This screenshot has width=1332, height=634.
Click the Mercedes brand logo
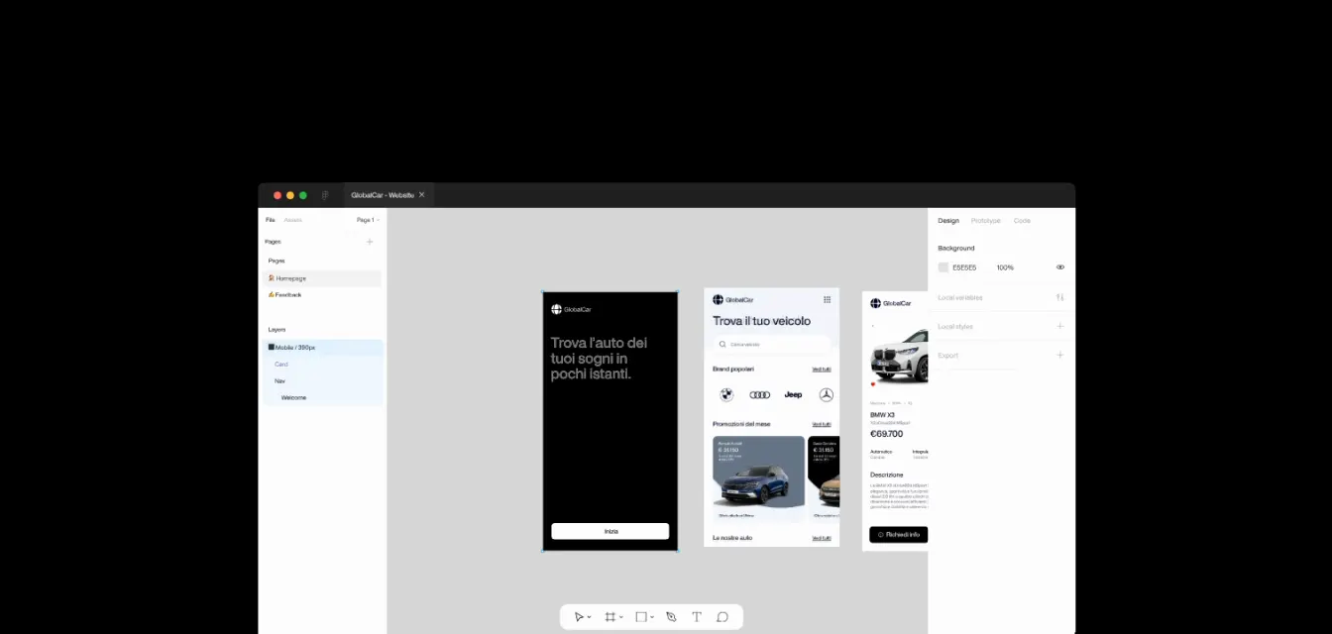point(826,395)
